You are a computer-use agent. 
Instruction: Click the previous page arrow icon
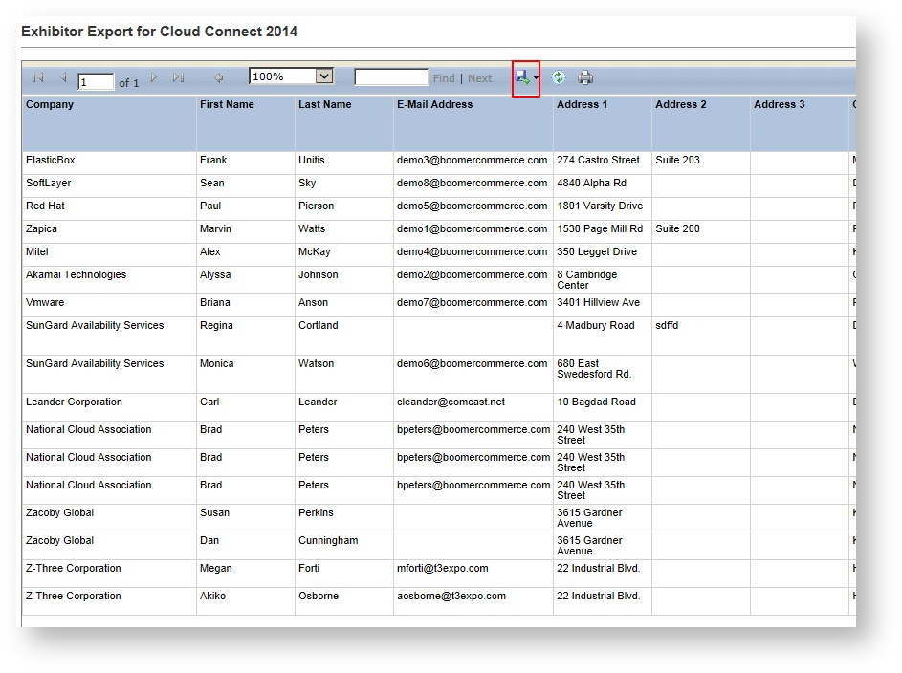click(x=63, y=77)
